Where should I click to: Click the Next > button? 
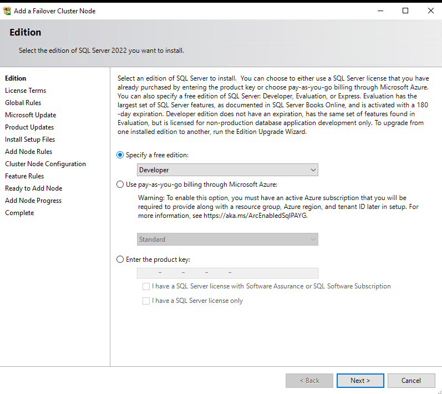tap(360, 381)
